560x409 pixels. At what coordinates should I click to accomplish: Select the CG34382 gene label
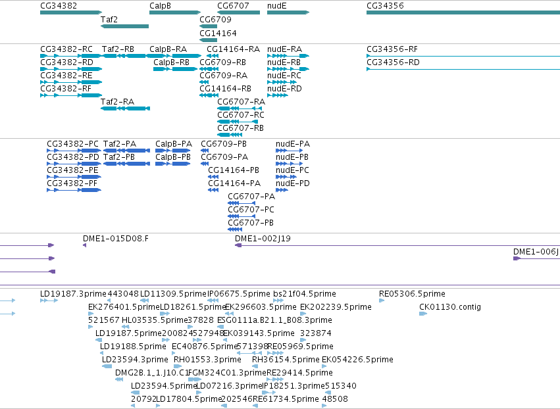pyautogui.click(x=59, y=6)
